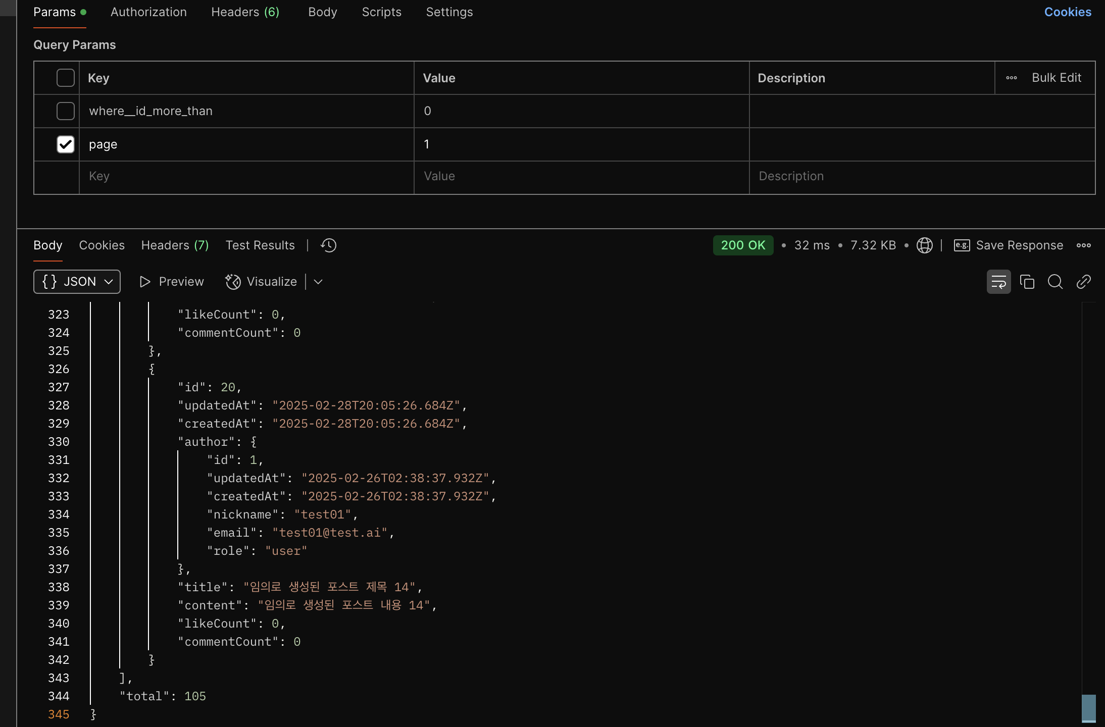The height and width of the screenshot is (727, 1105).
Task: Open the Cookies link at top right
Action: [x=1067, y=12]
